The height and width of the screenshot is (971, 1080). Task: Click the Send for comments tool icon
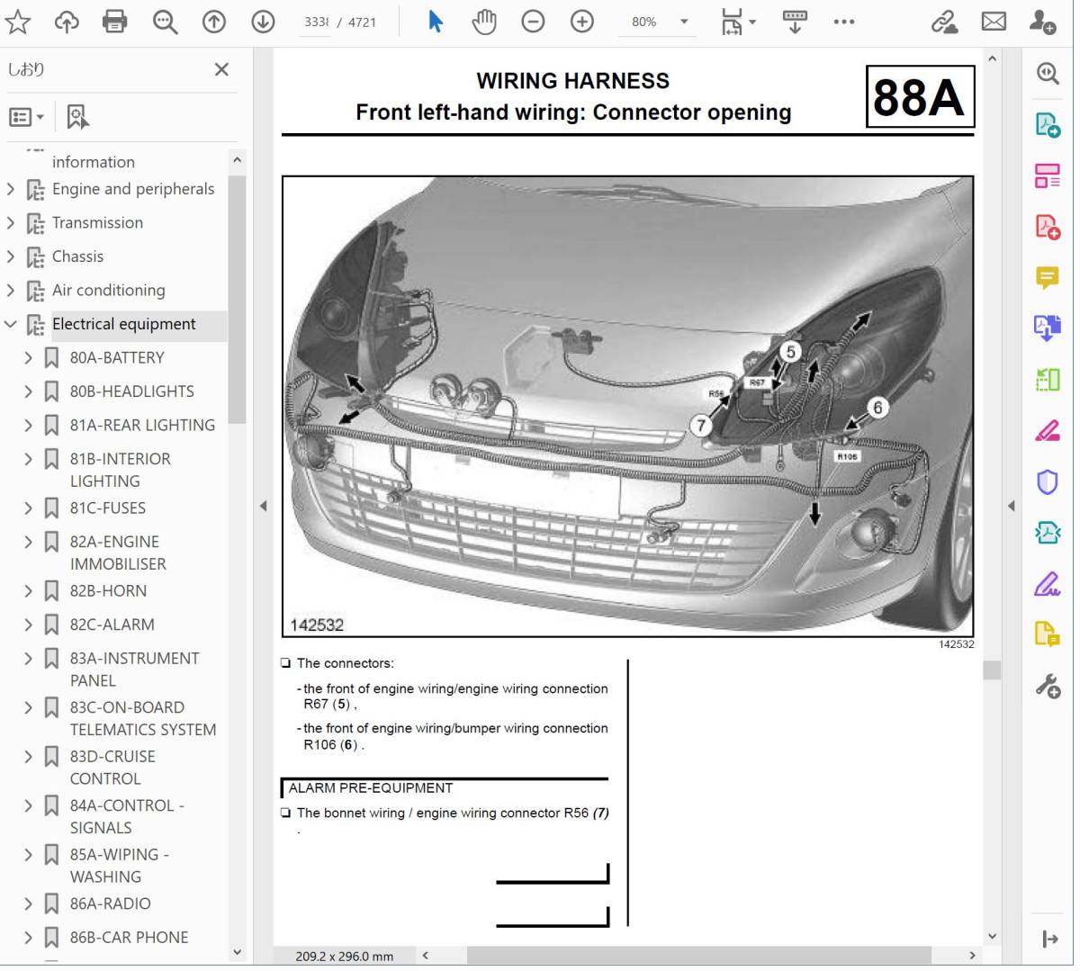point(1048,635)
